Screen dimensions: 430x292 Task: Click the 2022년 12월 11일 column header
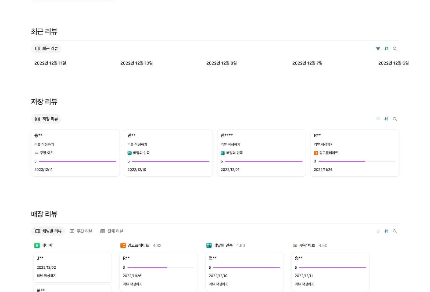coord(50,63)
